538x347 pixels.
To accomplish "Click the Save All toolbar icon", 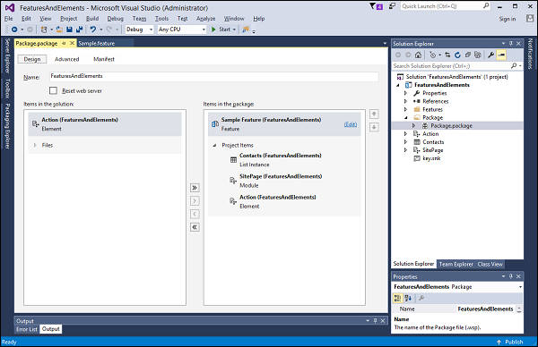I will coord(79,30).
